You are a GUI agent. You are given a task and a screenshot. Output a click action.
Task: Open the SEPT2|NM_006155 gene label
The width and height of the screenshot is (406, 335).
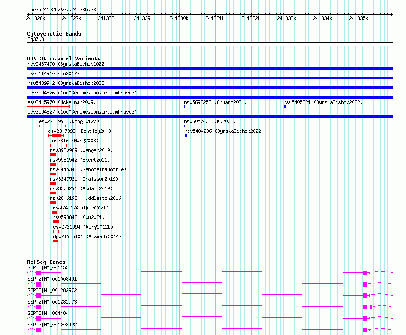click(x=48, y=267)
